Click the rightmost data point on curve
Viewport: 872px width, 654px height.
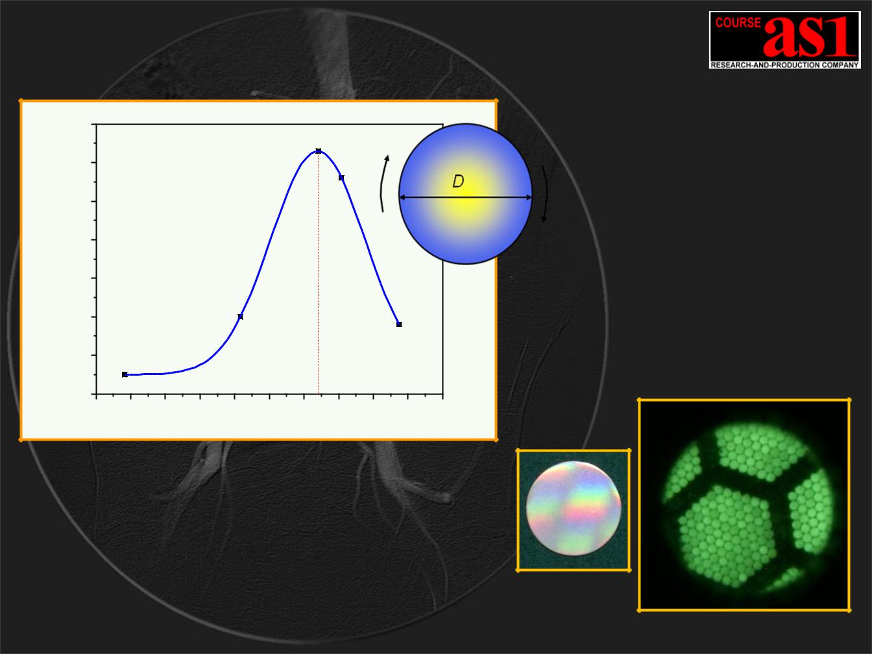[399, 324]
